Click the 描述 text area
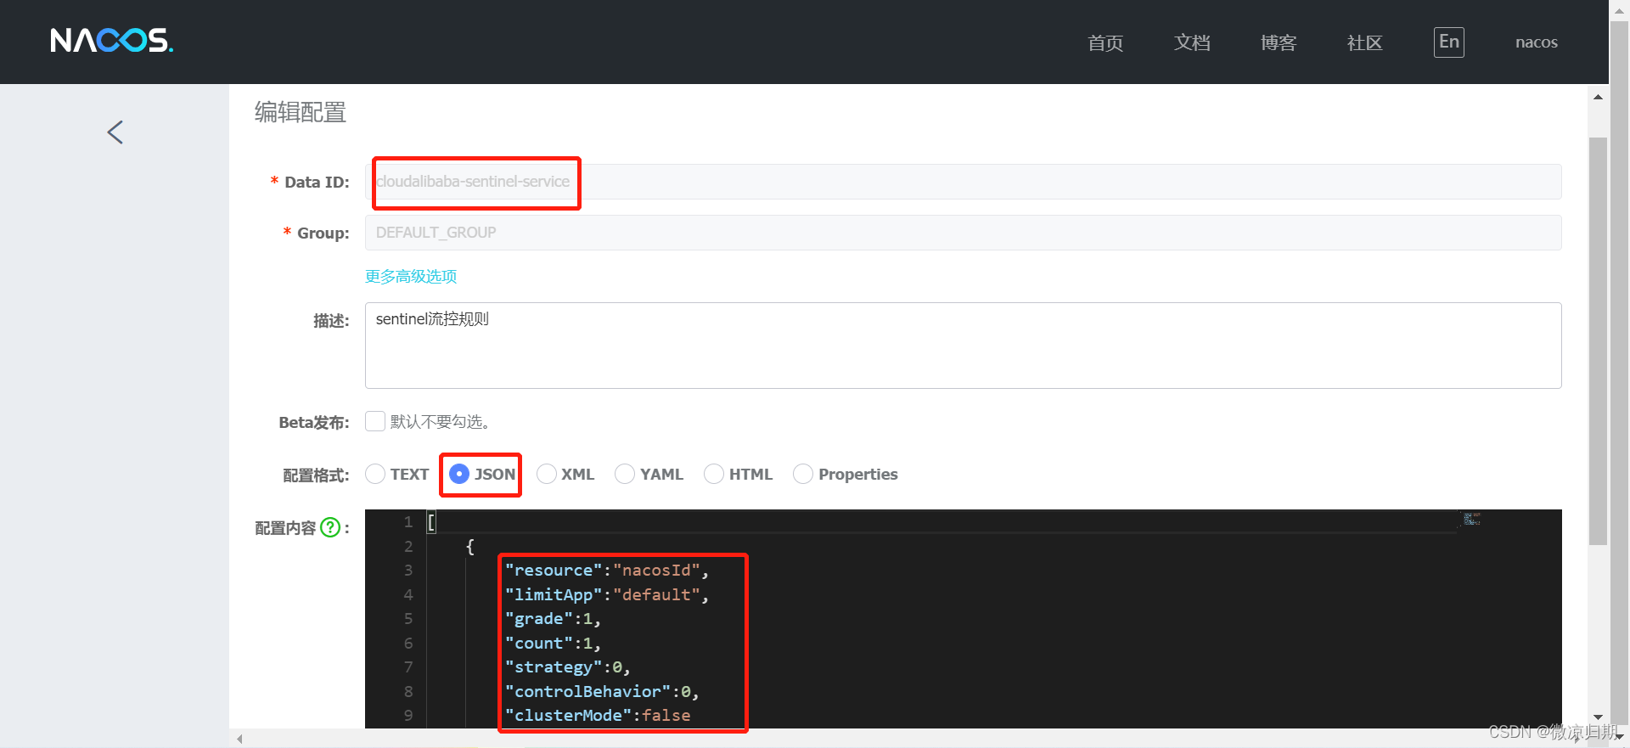 click(x=963, y=346)
